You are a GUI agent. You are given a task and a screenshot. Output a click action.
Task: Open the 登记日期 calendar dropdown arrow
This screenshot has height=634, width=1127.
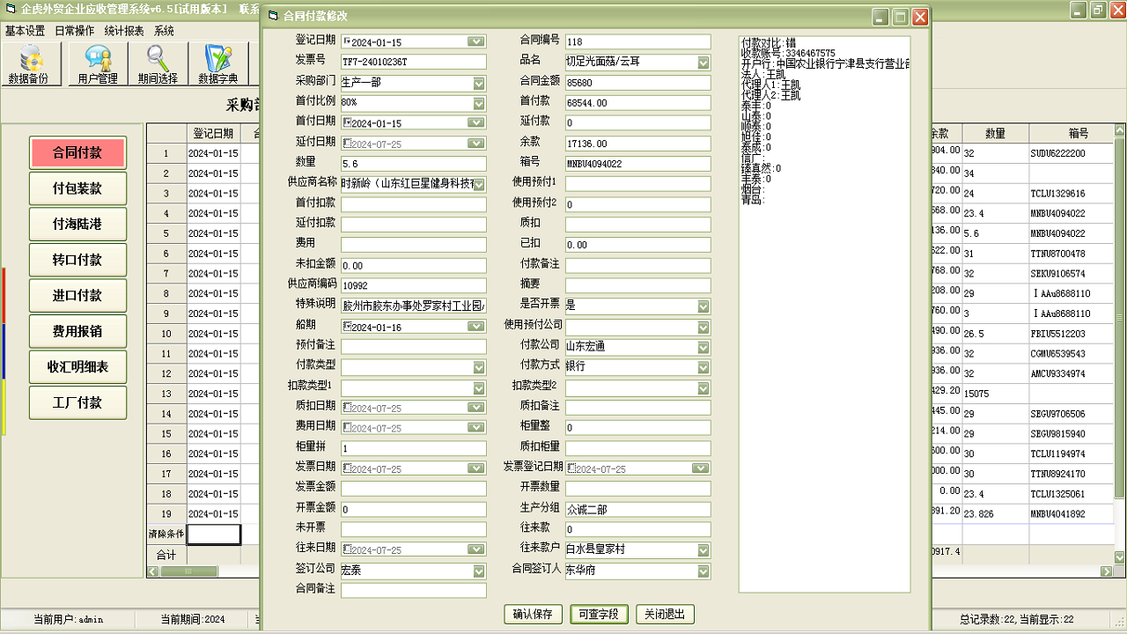[476, 41]
